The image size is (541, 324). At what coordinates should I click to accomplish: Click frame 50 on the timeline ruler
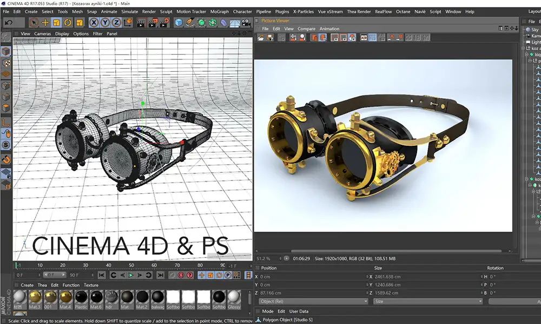pyautogui.click(x=131, y=265)
